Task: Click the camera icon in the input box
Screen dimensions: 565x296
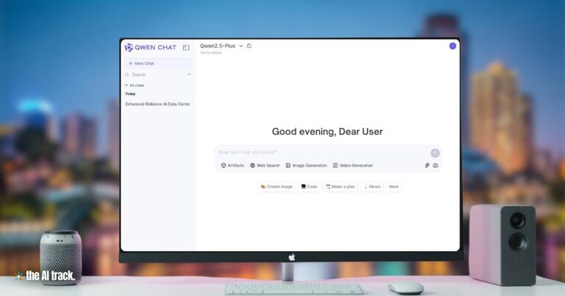Action: (436, 166)
